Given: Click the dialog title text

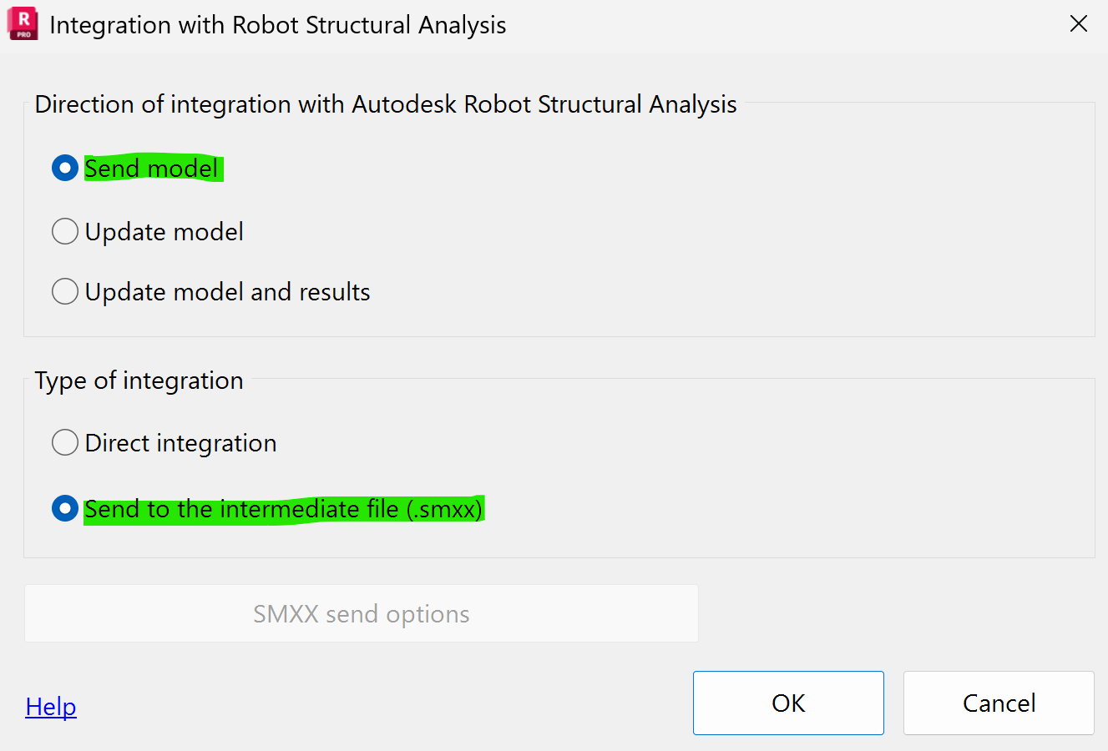Looking at the screenshot, I should point(278,24).
